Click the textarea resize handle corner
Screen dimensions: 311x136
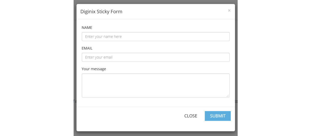pyautogui.click(x=228, y=96)
